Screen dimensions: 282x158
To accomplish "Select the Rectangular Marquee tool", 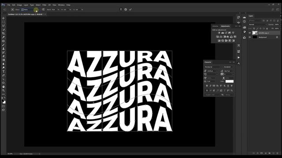I will 3,22.
